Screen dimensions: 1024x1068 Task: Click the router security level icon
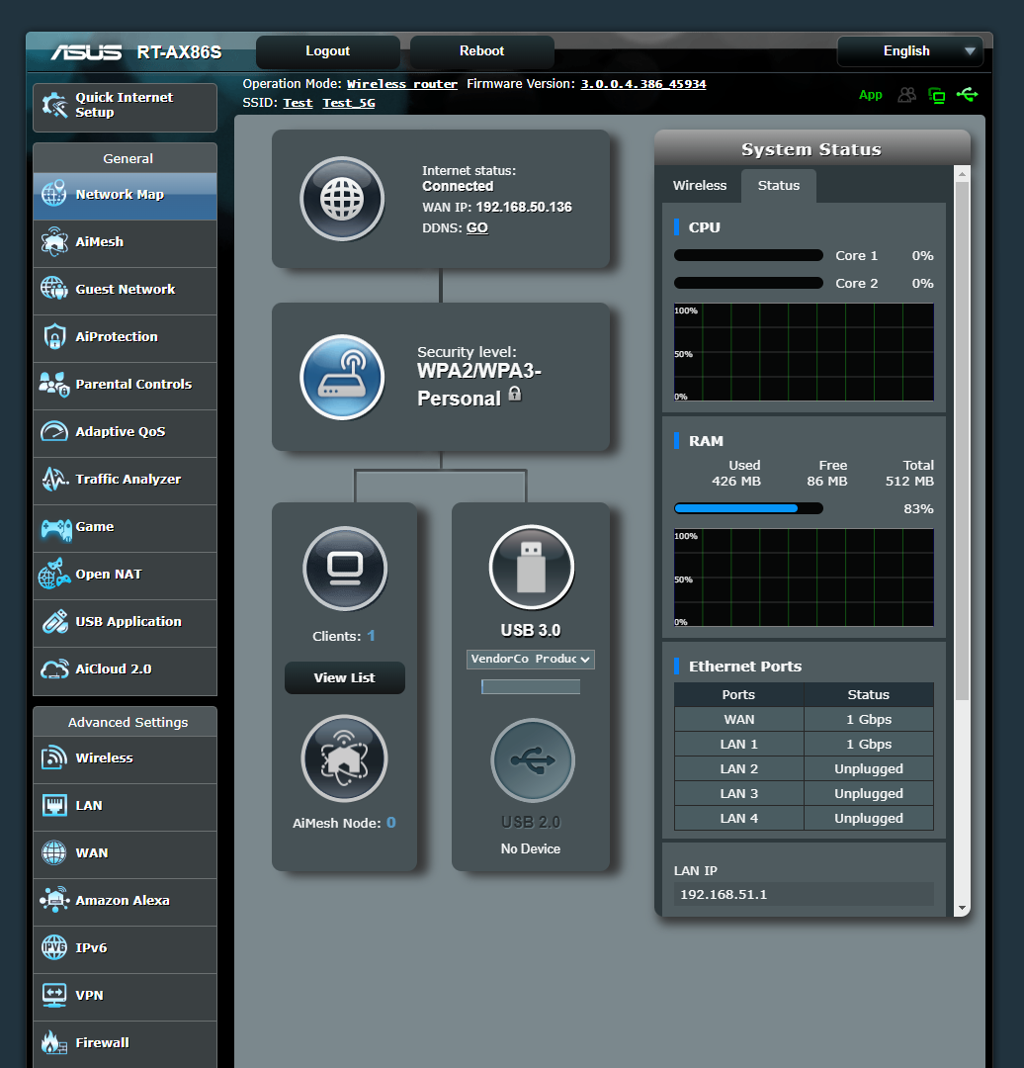click(x=342, y=377)
